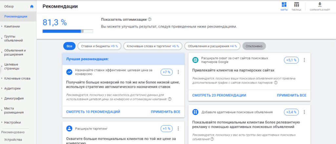
Task: Filter by Ключевые слова и таргетинг +6 %
Action: point(153,46)
